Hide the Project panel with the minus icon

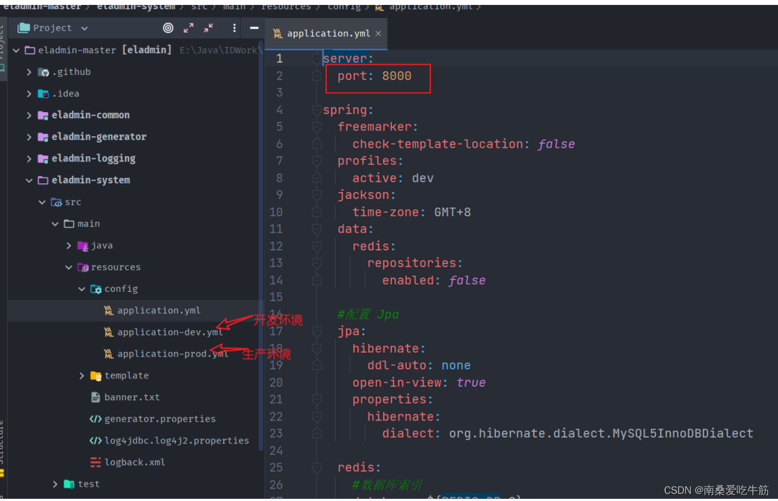coord(254,28)
